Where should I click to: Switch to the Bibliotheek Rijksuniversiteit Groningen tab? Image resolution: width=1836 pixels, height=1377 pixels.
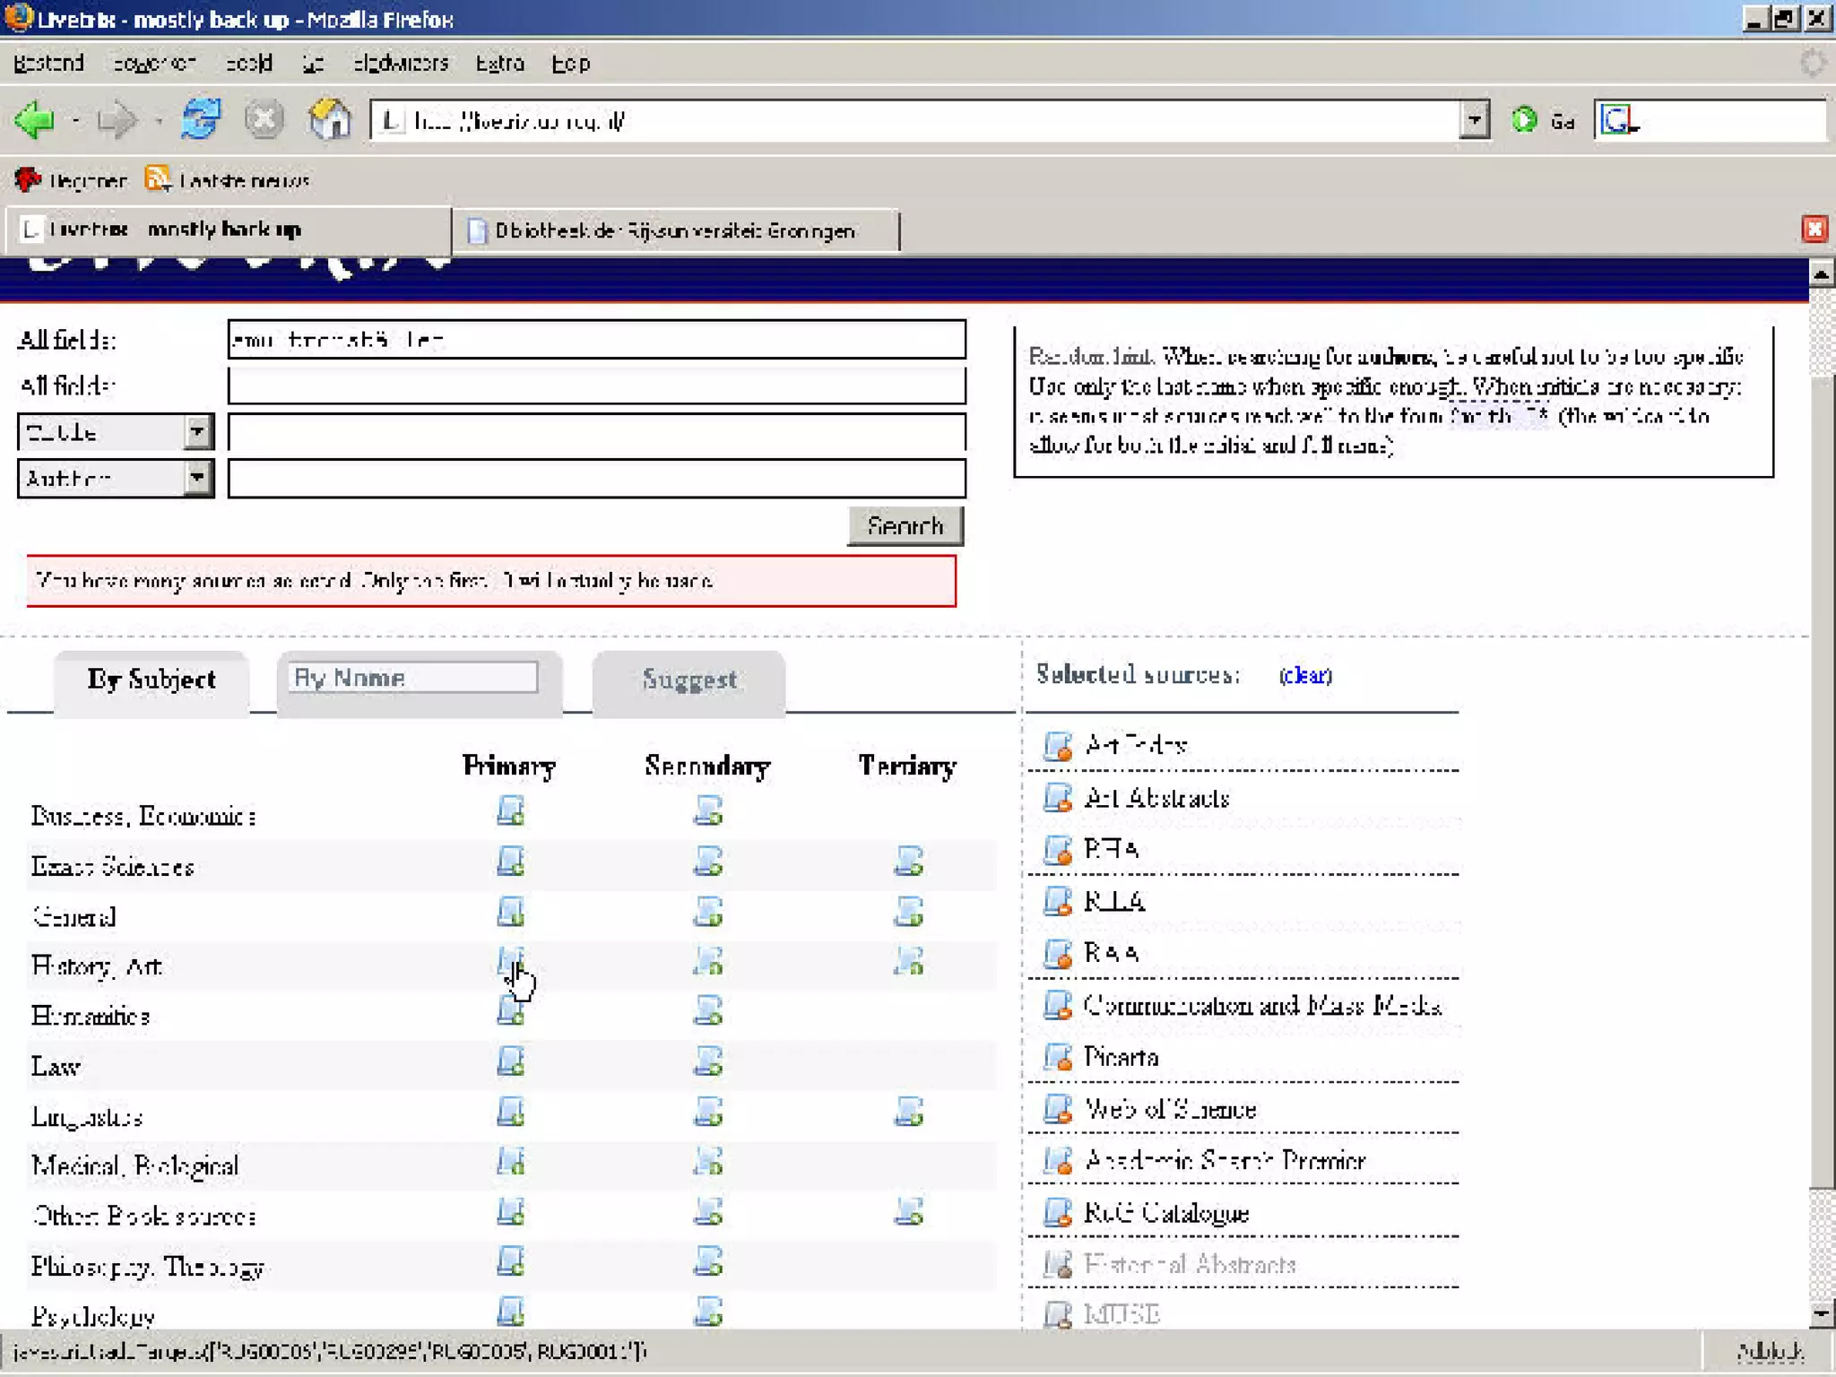click(x=674, y=231)
